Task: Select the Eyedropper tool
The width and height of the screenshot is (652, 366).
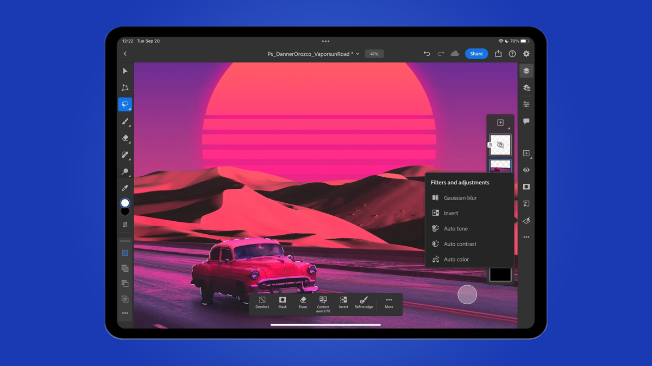Action: pyautogui.click(x=125, y=188)
